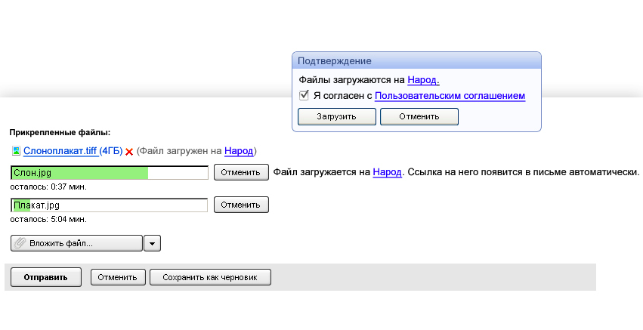Follow the Народ link in the confirmation dialog
The height and width of the screenshot is (330, 643).
click(x=423, y=79)
